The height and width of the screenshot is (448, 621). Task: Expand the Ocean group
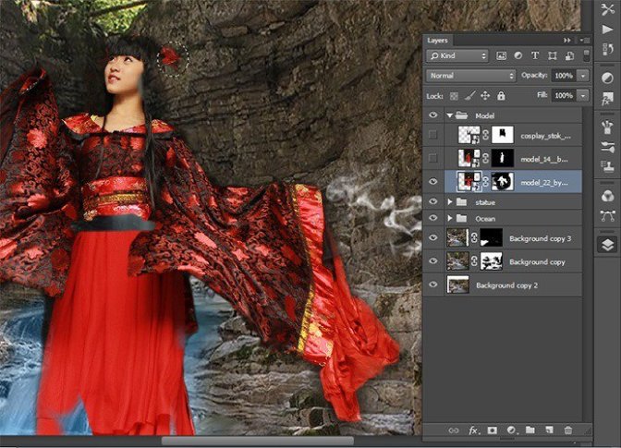point(450,218)
